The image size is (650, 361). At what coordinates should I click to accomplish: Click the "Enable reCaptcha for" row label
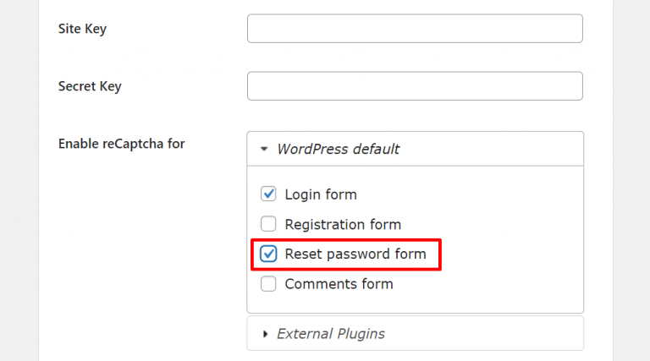(x=122, y=144)
